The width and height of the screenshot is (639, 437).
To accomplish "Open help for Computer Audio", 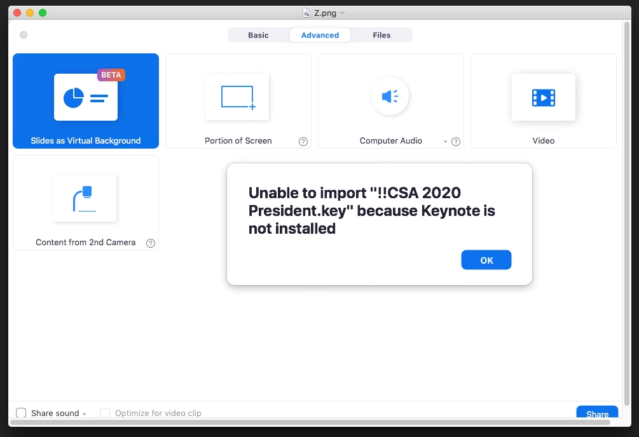I will pos(456,141).
